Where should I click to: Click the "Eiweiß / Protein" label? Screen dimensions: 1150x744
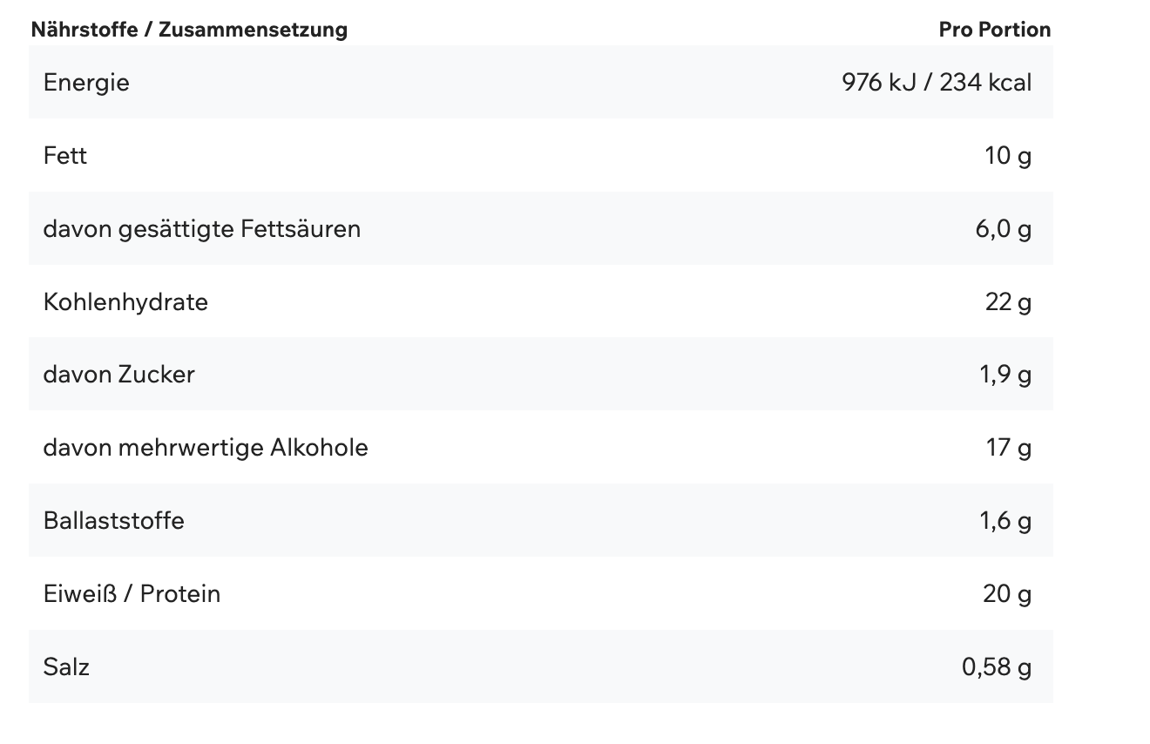tap(132, 594)
